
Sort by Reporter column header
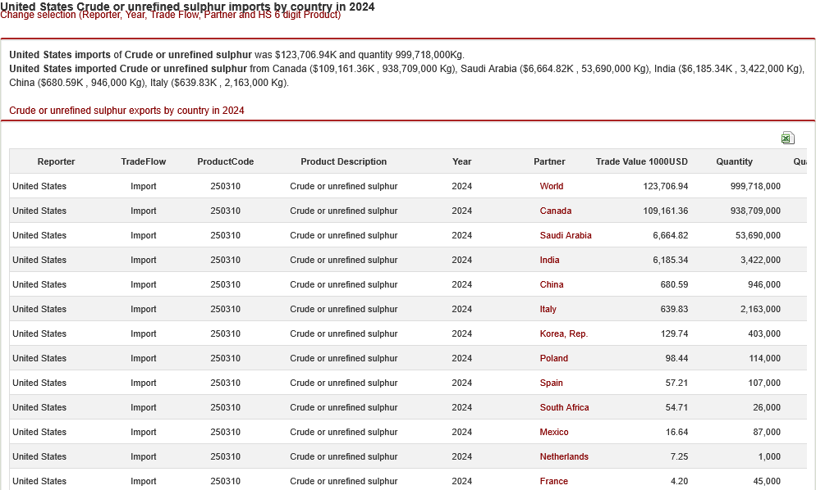coord(56,161)
